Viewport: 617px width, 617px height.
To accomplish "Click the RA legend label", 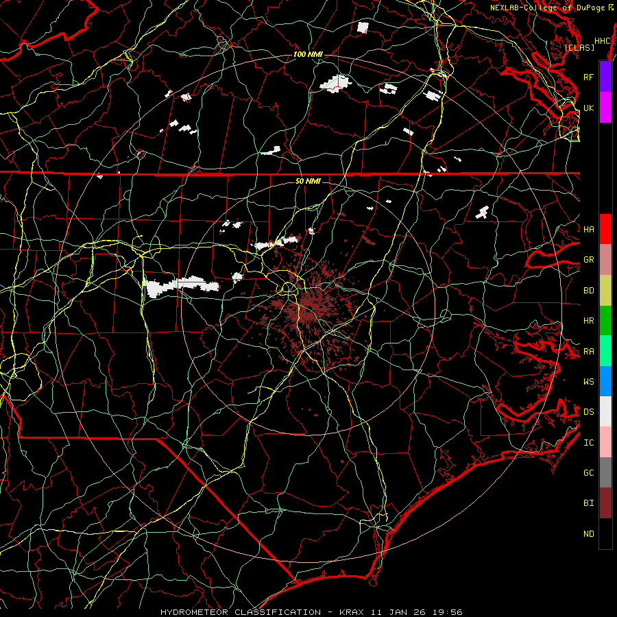I will (x=588, y=352).
